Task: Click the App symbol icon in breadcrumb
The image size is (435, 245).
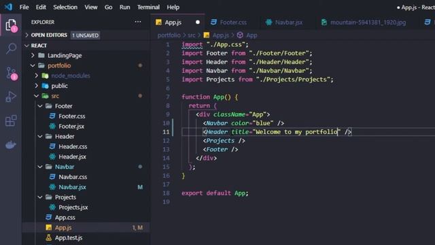Action: [x=240, y=35]
